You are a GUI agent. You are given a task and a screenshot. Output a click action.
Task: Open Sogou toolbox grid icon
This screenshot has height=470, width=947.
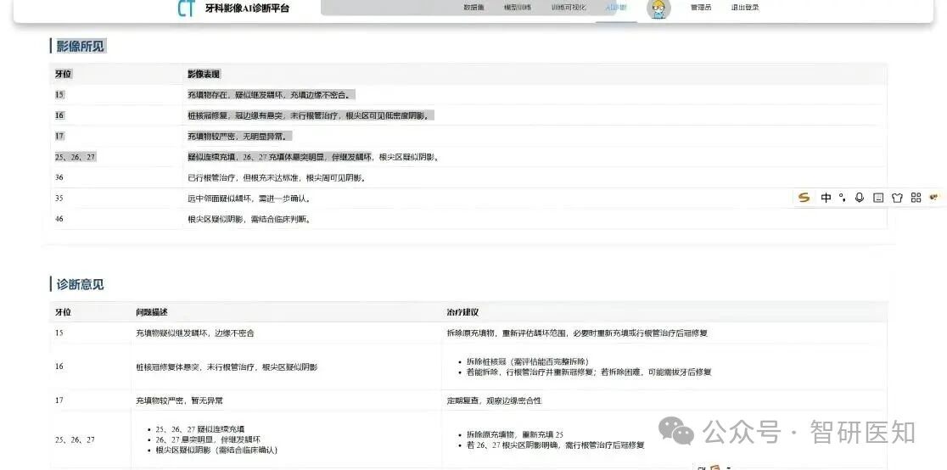(916, 198)
